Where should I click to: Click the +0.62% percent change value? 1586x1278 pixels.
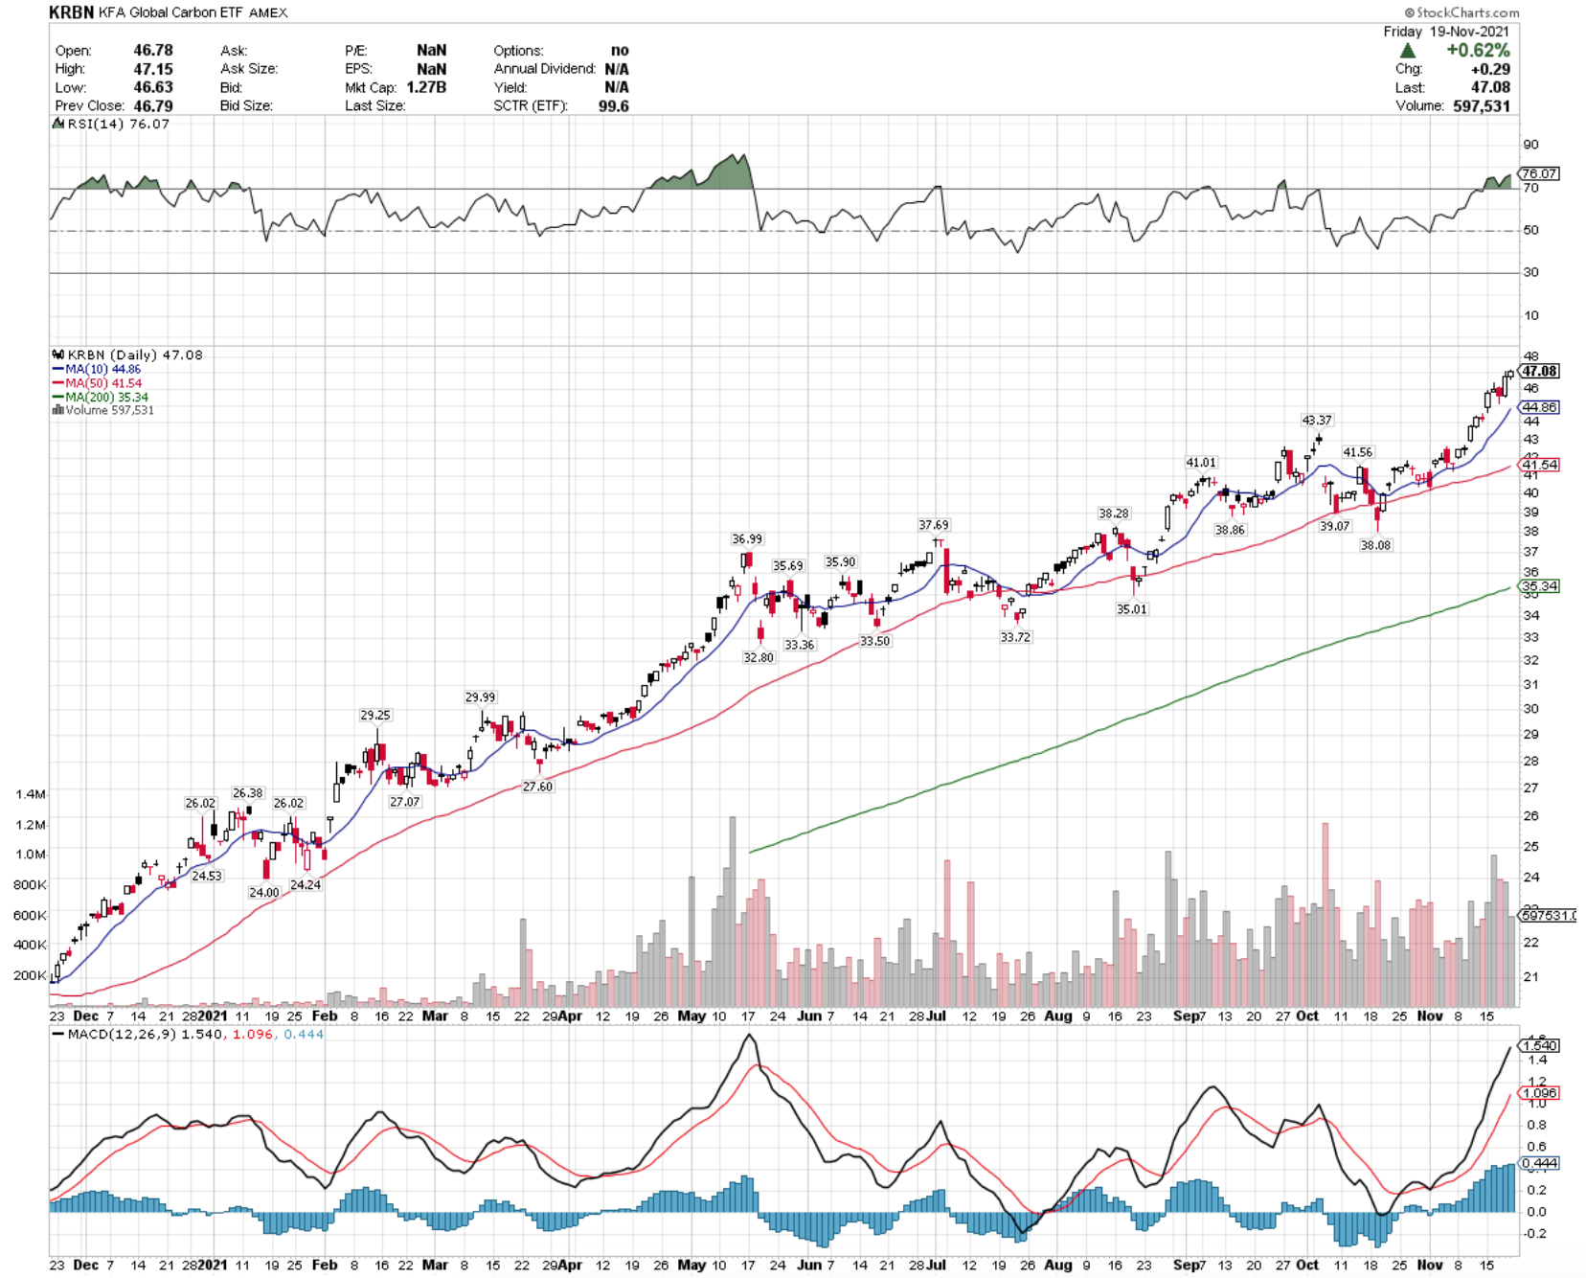point(1478,50)
